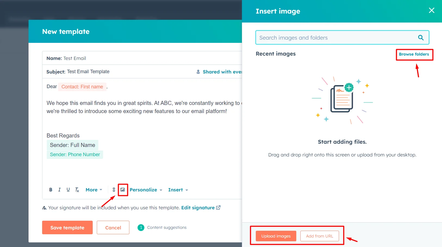Screen dimensions: 442x247
Task: Save the Test Email template
Action: point(67,227)
